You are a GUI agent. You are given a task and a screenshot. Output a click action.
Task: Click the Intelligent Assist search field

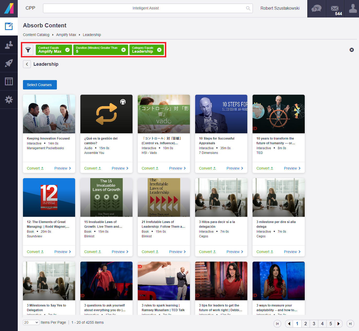pyautogui.click(x=148, y=8)
